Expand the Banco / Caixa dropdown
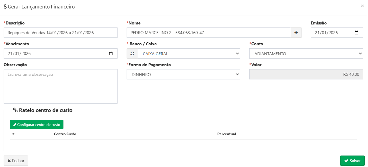The image size is (368, 167). [x=189, y=53]
